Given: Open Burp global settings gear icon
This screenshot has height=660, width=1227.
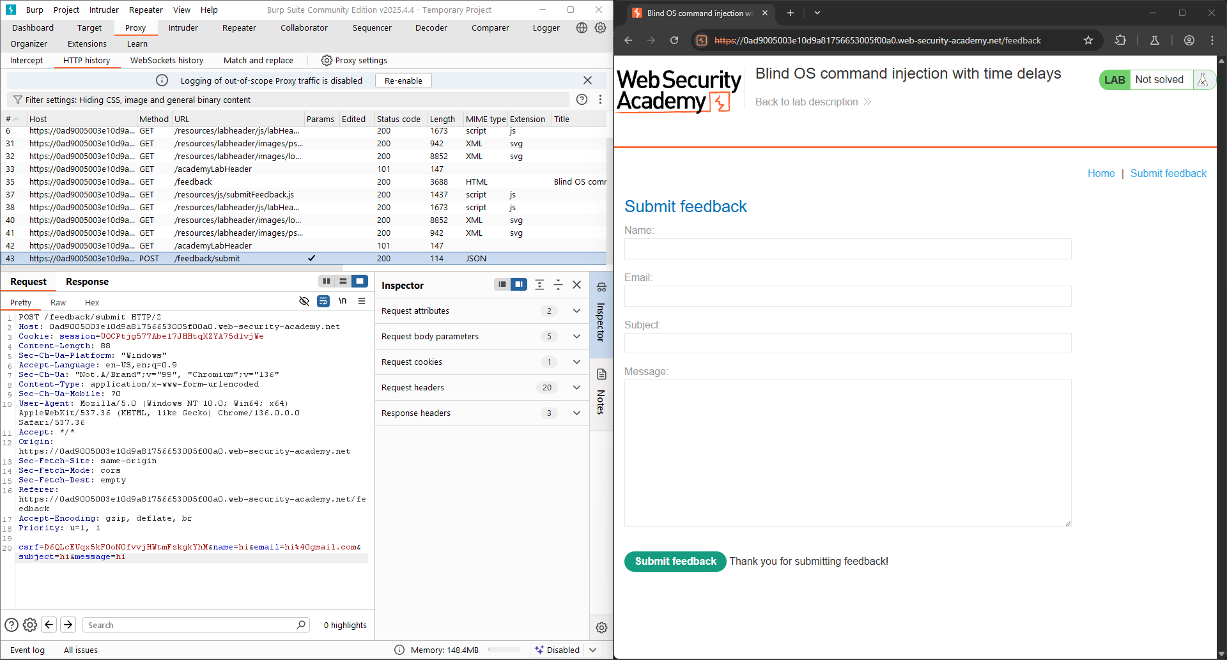Looking at the screenshot, I should 600,27.
